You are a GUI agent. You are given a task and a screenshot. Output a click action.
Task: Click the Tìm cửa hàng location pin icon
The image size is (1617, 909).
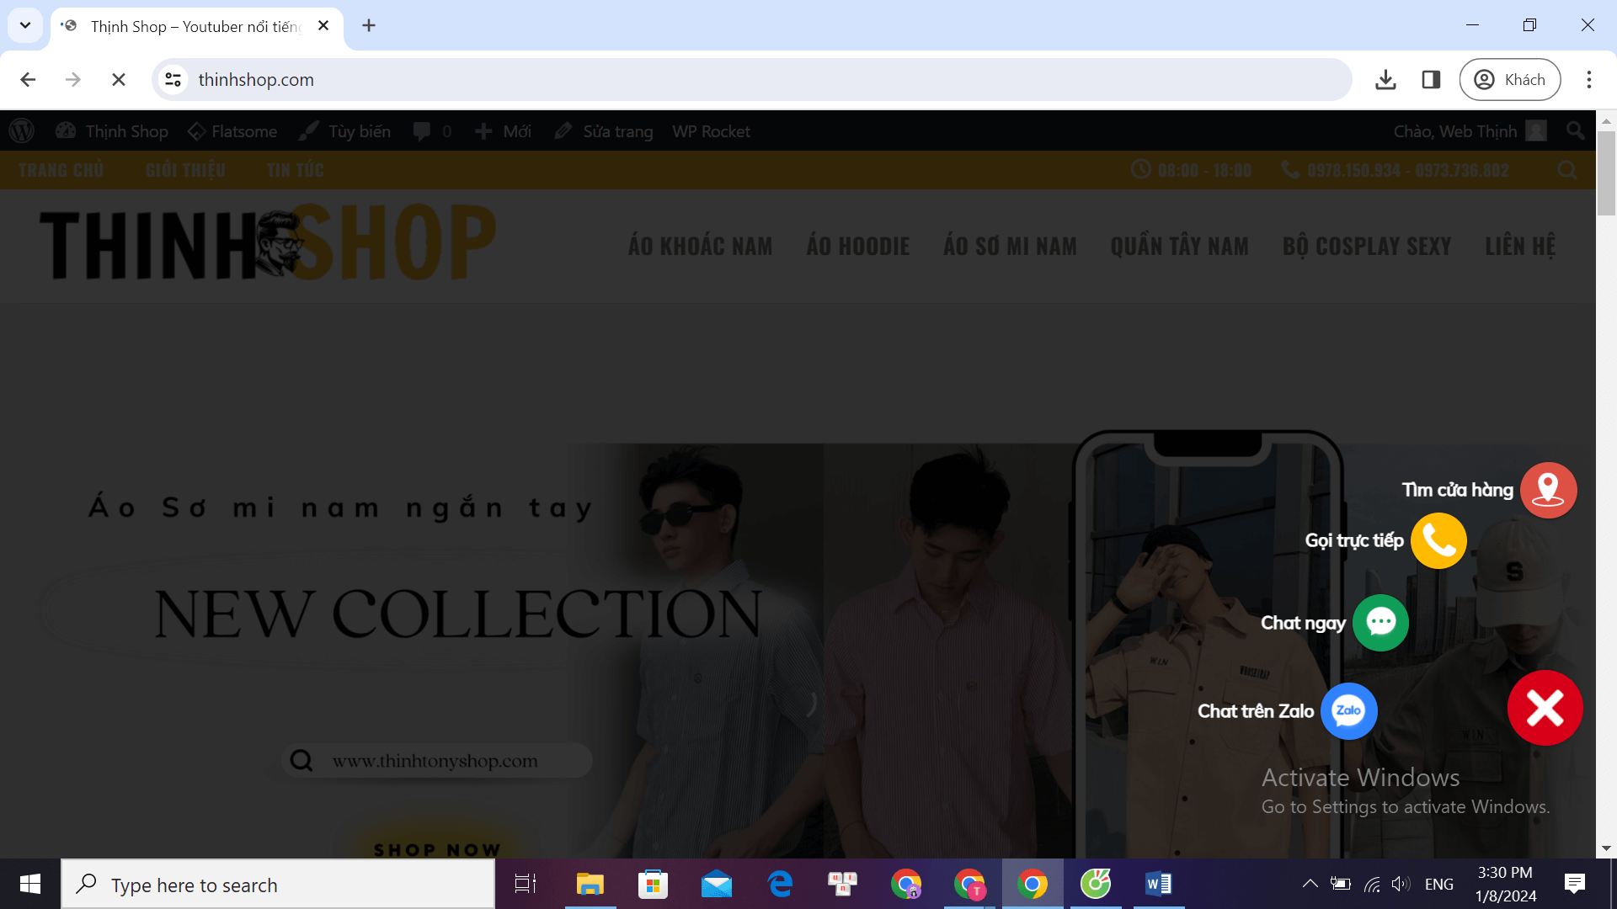click(x=1548, y=490)
